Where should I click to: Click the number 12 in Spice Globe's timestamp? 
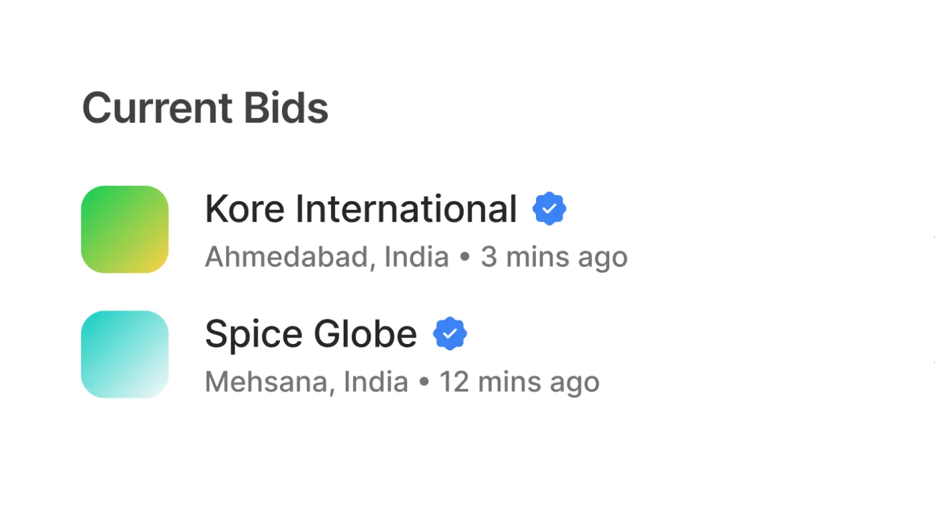pyautogui.click(x=454, y=382)
